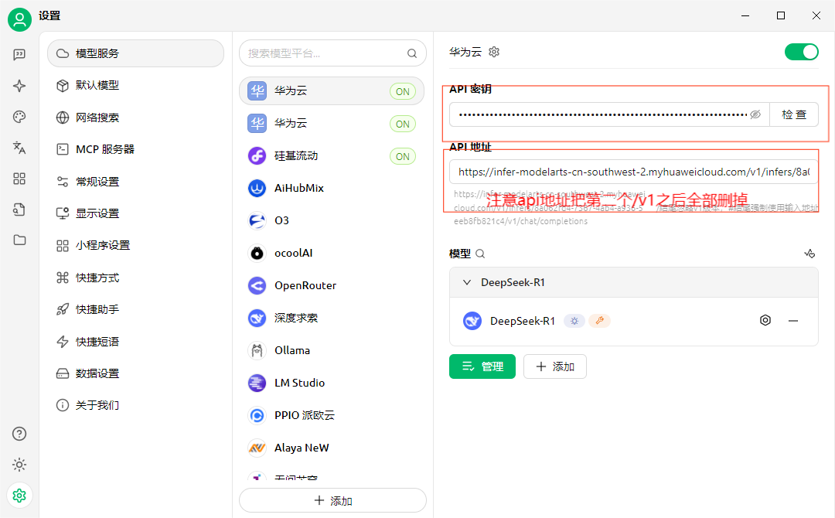Viewport: 835px width, 518px height.
Task: Select the Ollama provider
Action: point(332,350)
